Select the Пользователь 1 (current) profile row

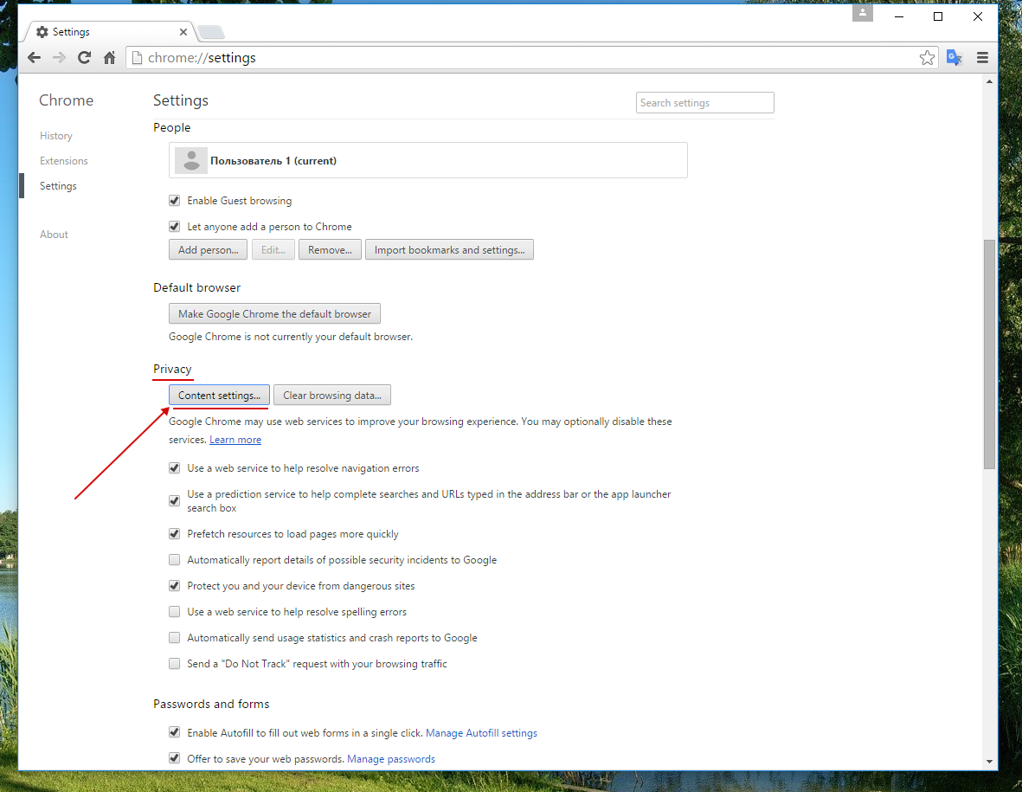[428, 160]
